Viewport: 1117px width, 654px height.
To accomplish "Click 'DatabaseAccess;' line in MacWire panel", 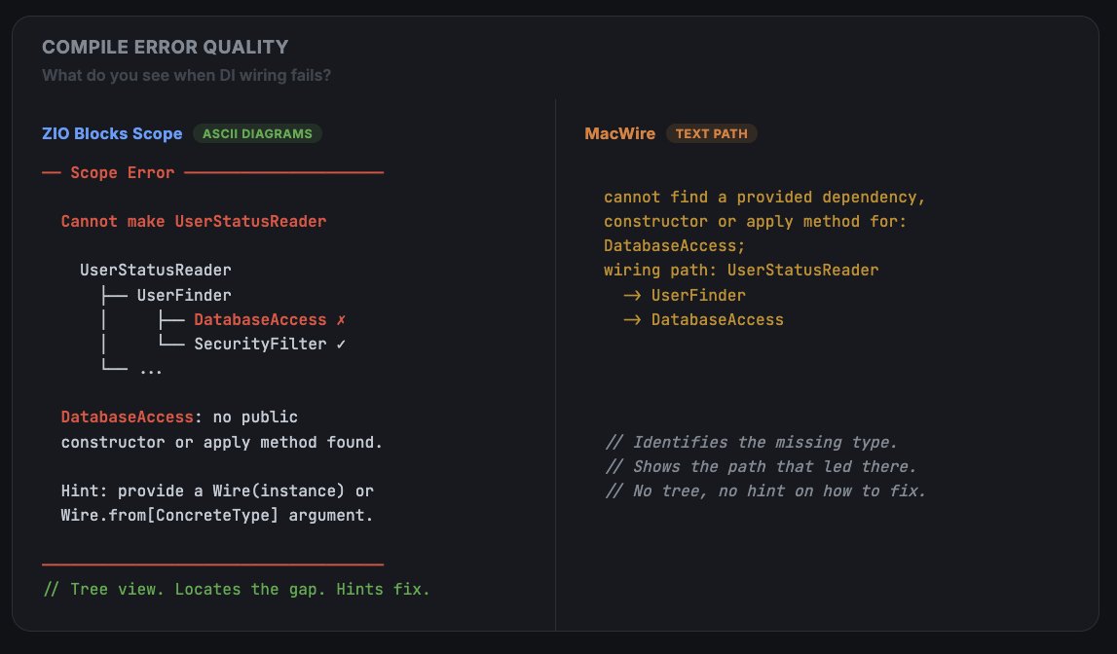I will 674,246.
